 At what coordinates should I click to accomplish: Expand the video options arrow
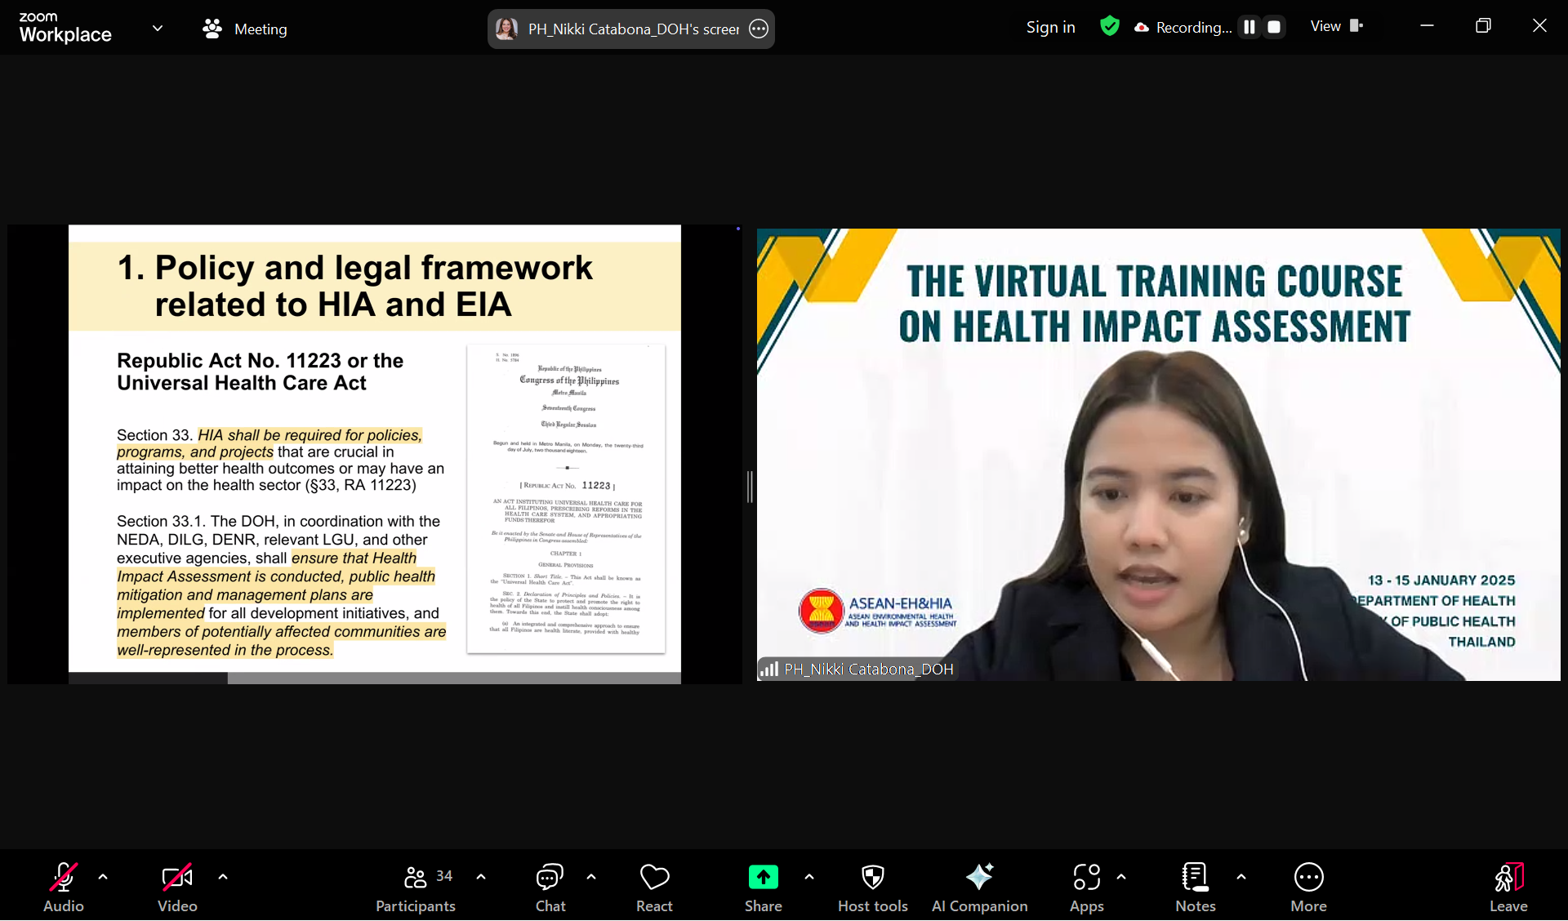point(223,877)
